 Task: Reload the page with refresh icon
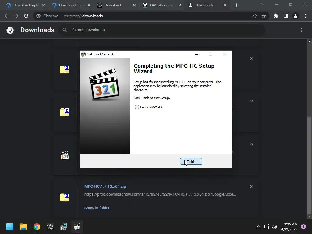[26, 16]
